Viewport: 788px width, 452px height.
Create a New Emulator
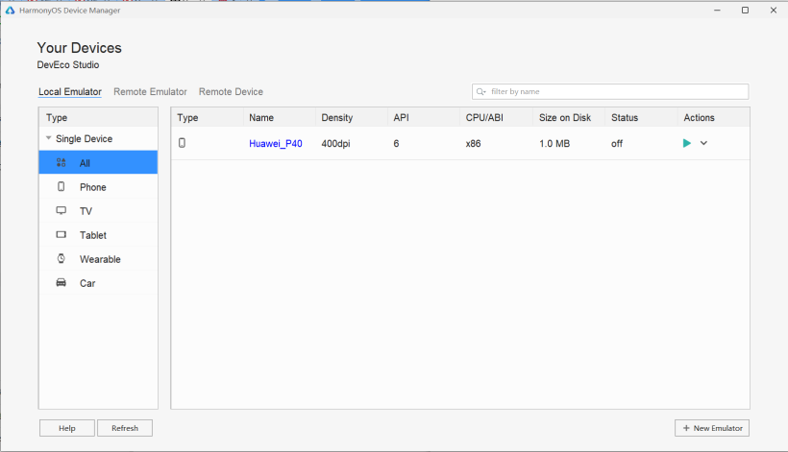[712, 428]
